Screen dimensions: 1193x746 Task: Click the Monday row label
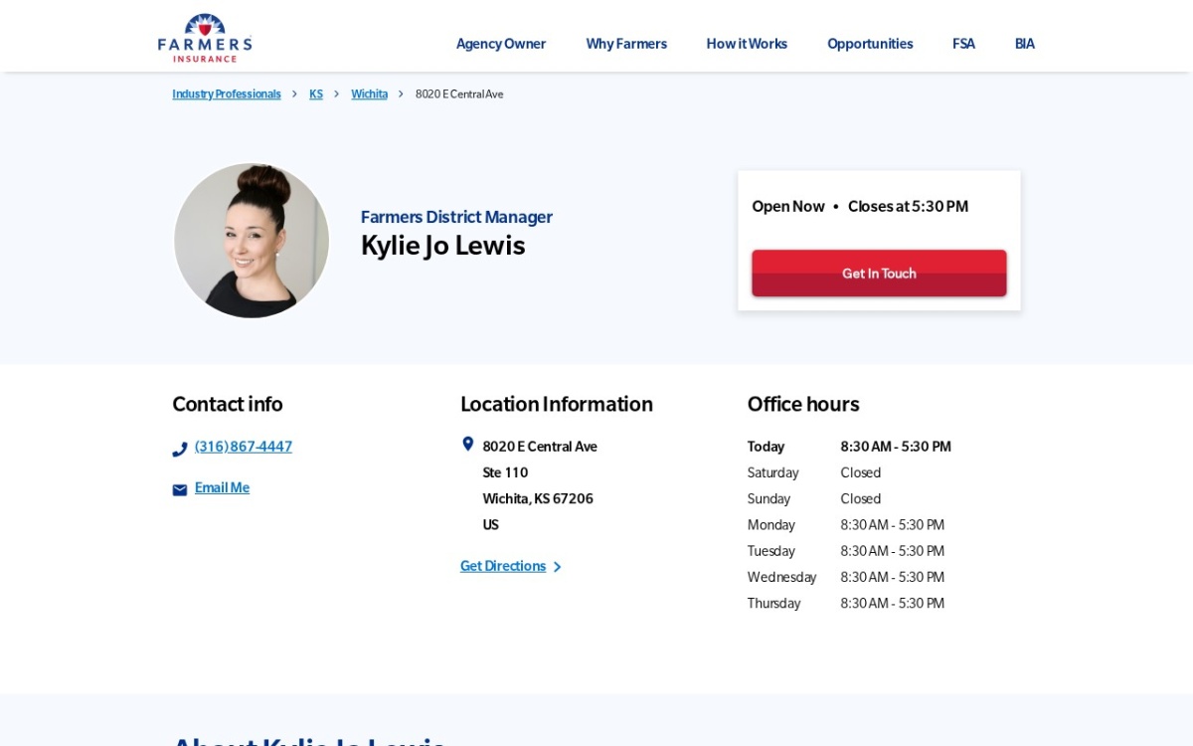tap(771, 525)
